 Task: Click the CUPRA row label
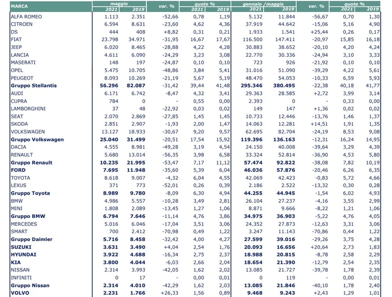click(x=19, y=101)
